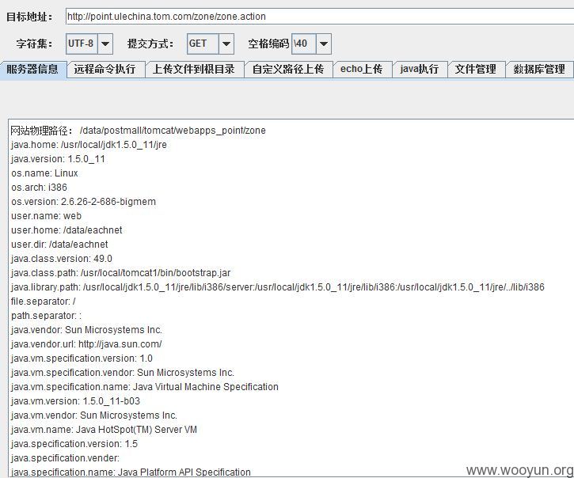574x478 pixels.
Task: Click the os.arch: i386 line
Action: [x=39, y=188]
